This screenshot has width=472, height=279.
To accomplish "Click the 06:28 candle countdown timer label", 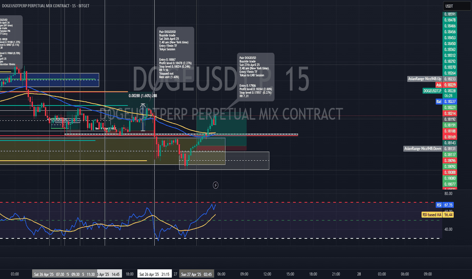I will [x=448, y=95].
